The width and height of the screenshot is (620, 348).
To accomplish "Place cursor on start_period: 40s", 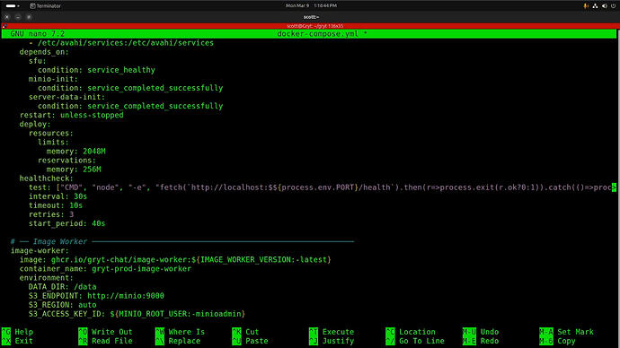I will pos(66,223).
